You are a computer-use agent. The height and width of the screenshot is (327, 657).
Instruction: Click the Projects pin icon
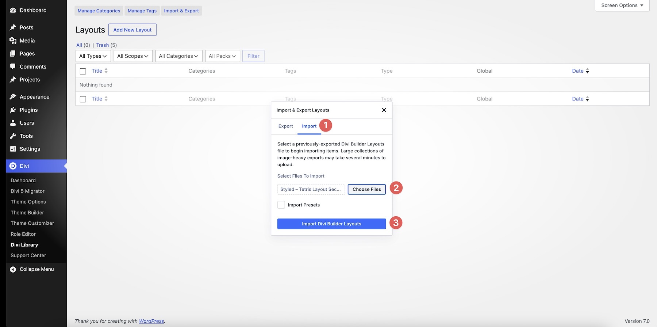13,80
